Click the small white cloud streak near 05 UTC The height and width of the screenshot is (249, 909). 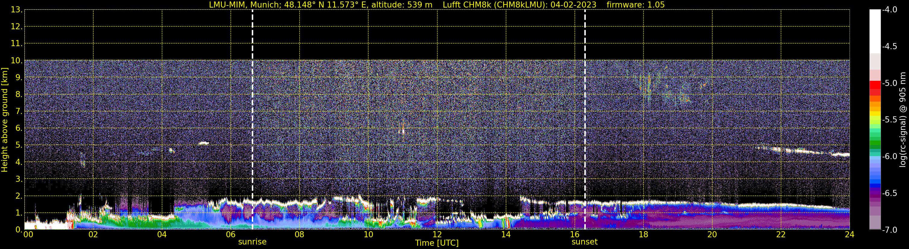(204, 143)
